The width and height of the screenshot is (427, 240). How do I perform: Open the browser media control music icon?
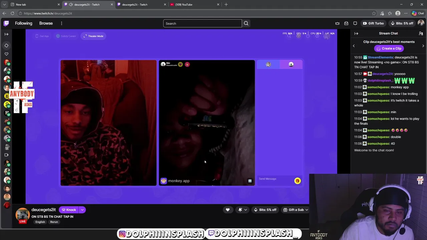382,13
